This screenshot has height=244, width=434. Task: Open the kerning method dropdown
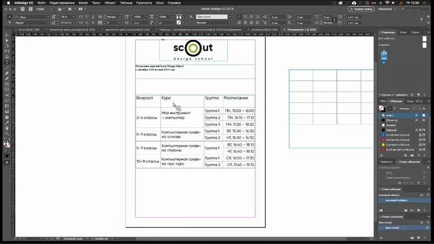[120, 17]
